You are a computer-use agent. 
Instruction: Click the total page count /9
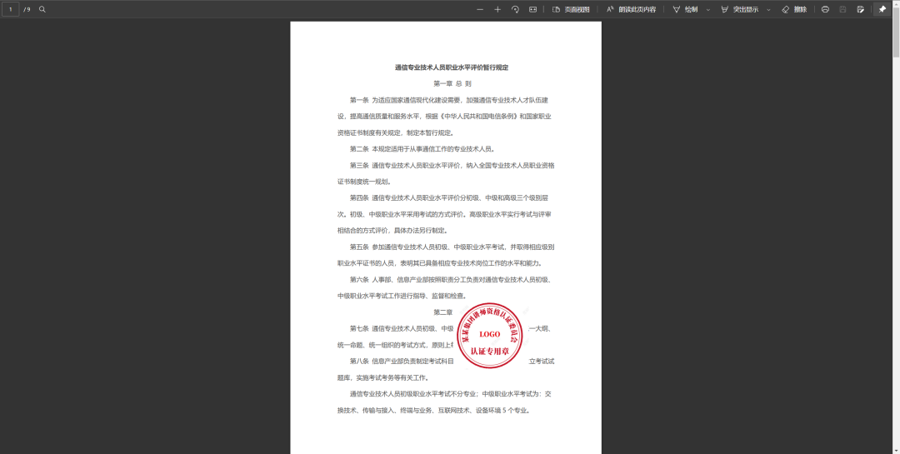coord(27,9)
